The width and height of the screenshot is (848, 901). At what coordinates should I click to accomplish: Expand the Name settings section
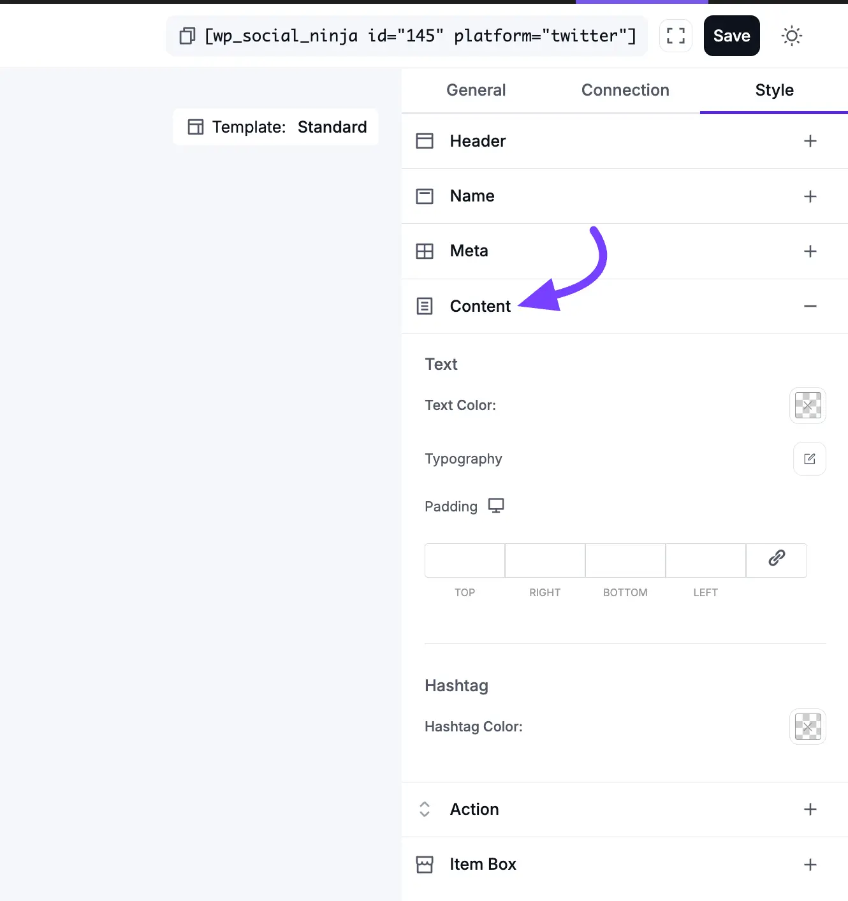(810, 196)
